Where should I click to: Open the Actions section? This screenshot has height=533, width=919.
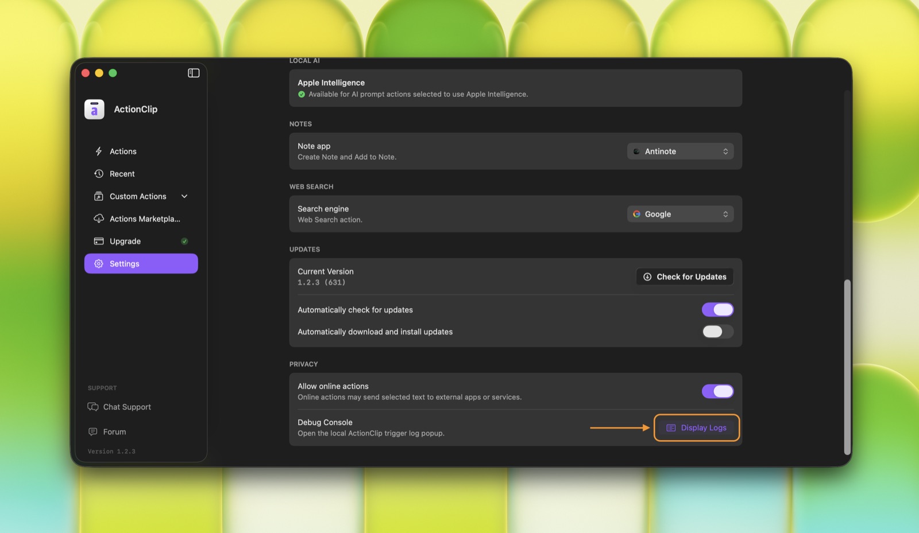[141, 151]
